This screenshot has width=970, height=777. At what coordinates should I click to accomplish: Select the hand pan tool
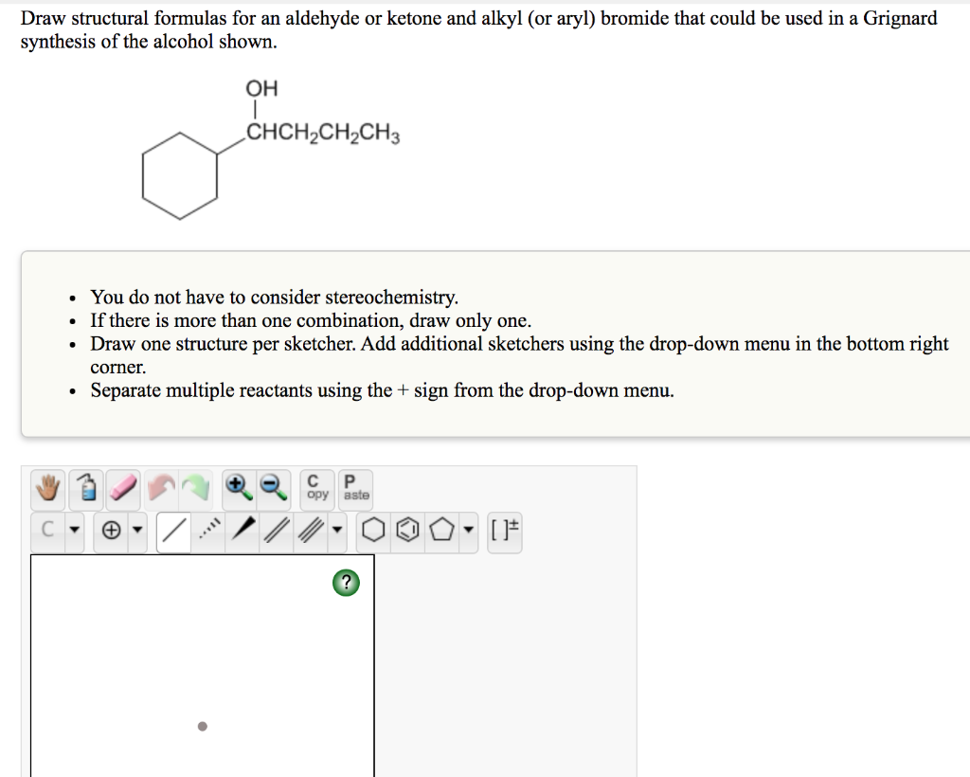(46, 488)
